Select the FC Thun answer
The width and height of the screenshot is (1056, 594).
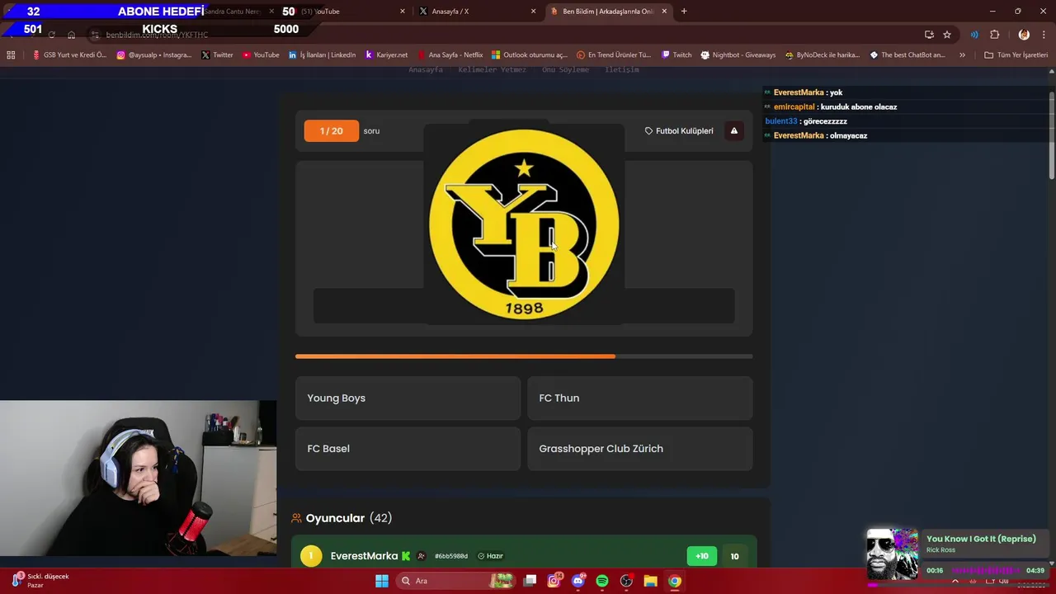(x=639, y=398)
